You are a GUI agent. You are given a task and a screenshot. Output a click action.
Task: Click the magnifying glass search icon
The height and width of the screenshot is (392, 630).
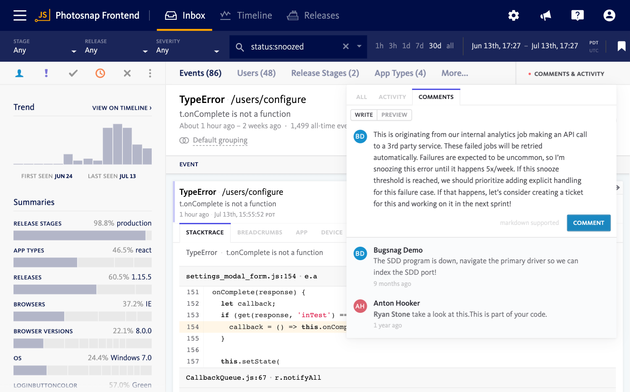(240, 47)
